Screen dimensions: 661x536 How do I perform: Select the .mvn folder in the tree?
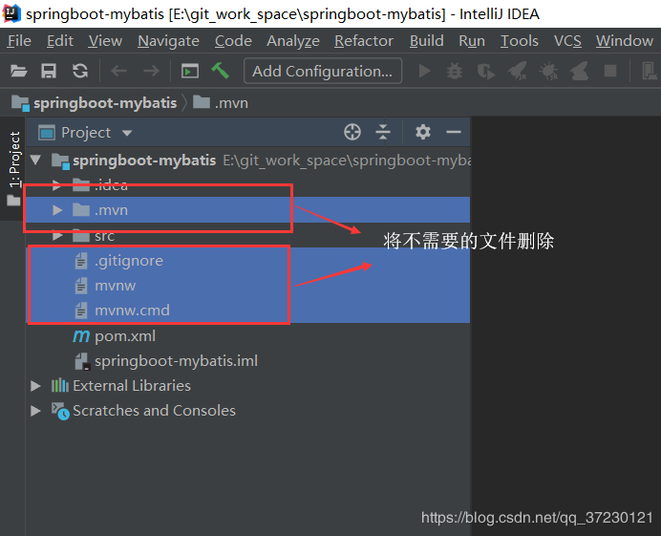pyautogui.click(x=248, y=209)
